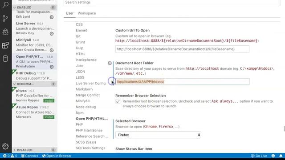Select Markdown in settings tree

coord(84,89)
